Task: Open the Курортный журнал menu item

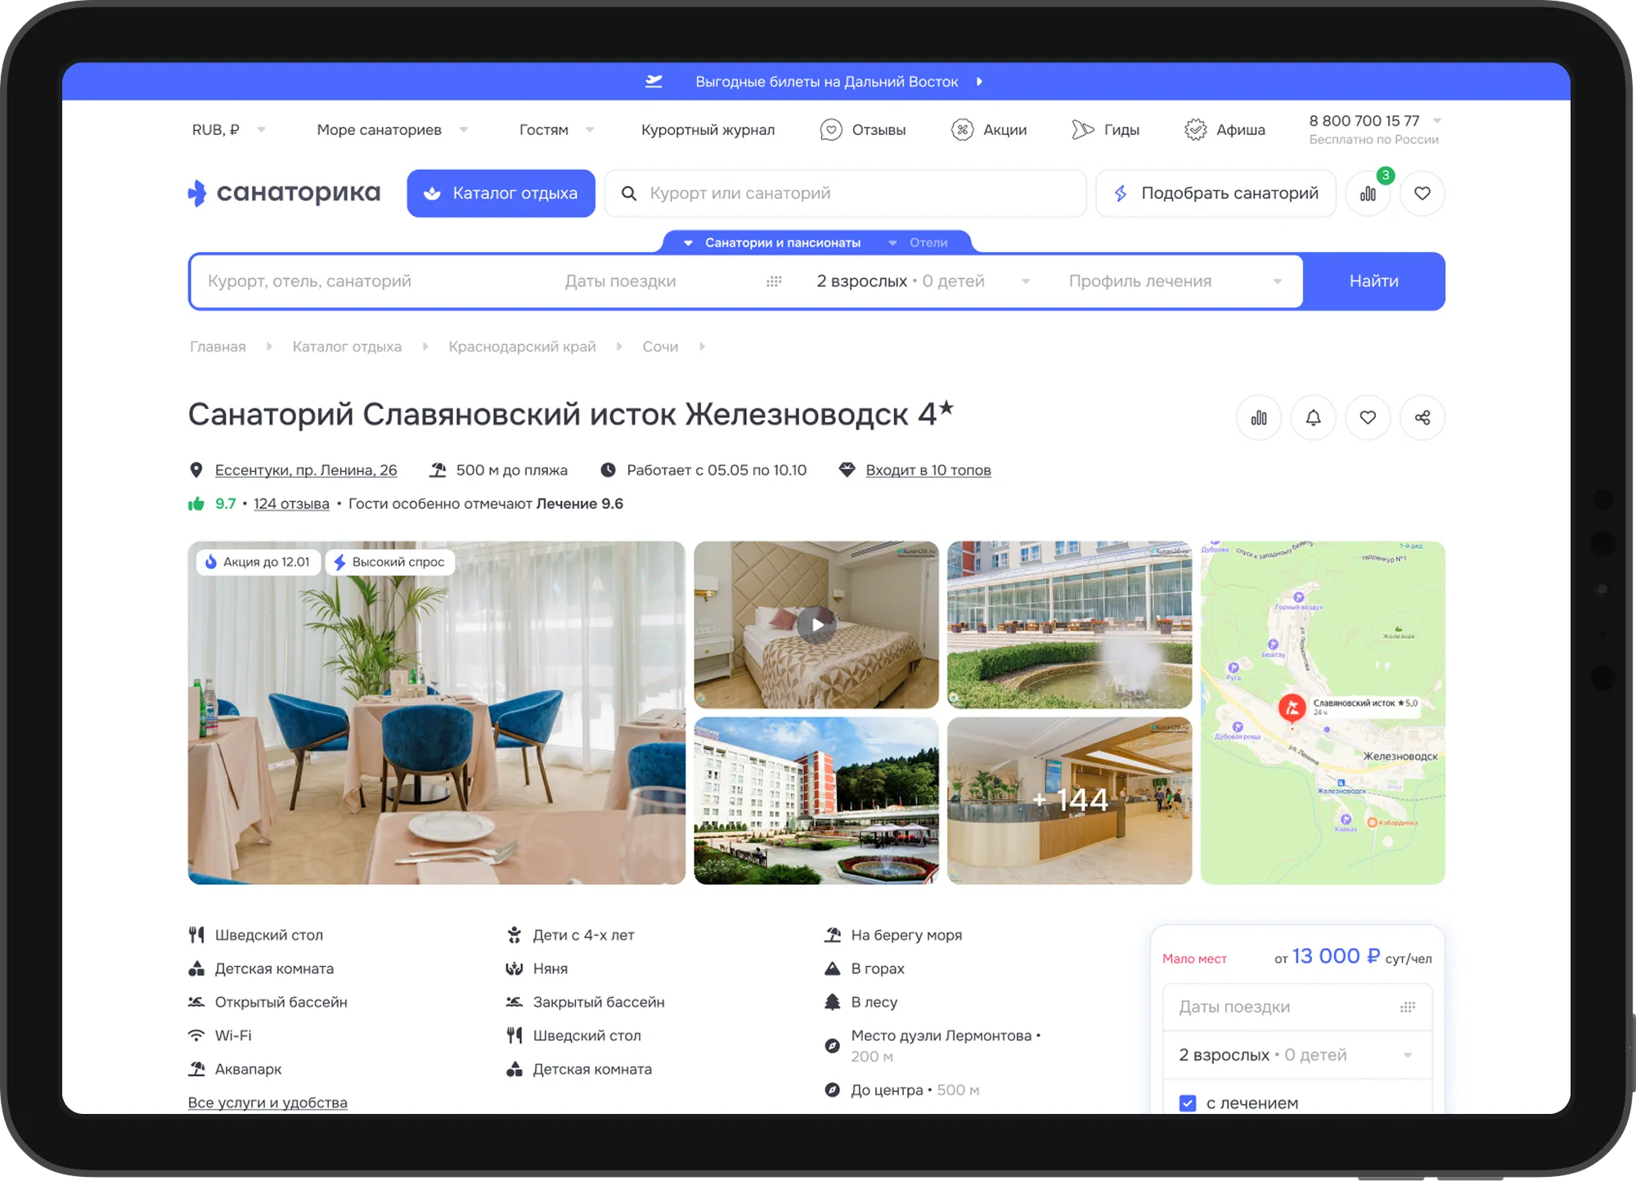Action: tap(708, 130)
